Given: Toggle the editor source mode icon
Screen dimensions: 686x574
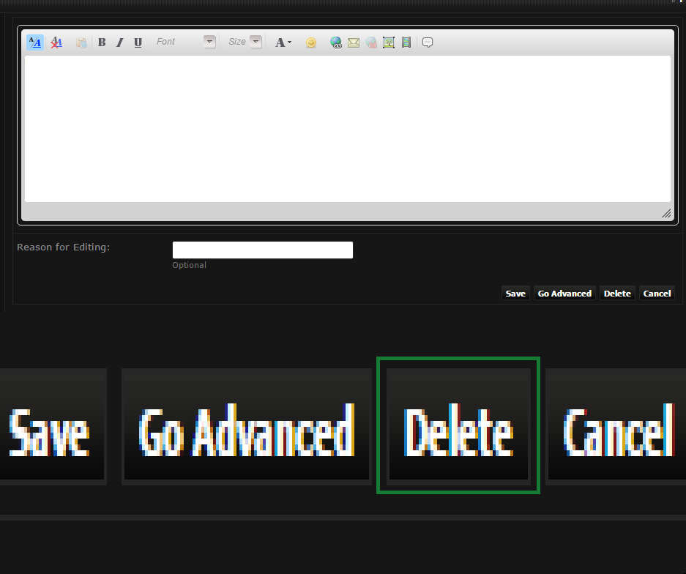Looking at the screenshot, I should [35, 42].
